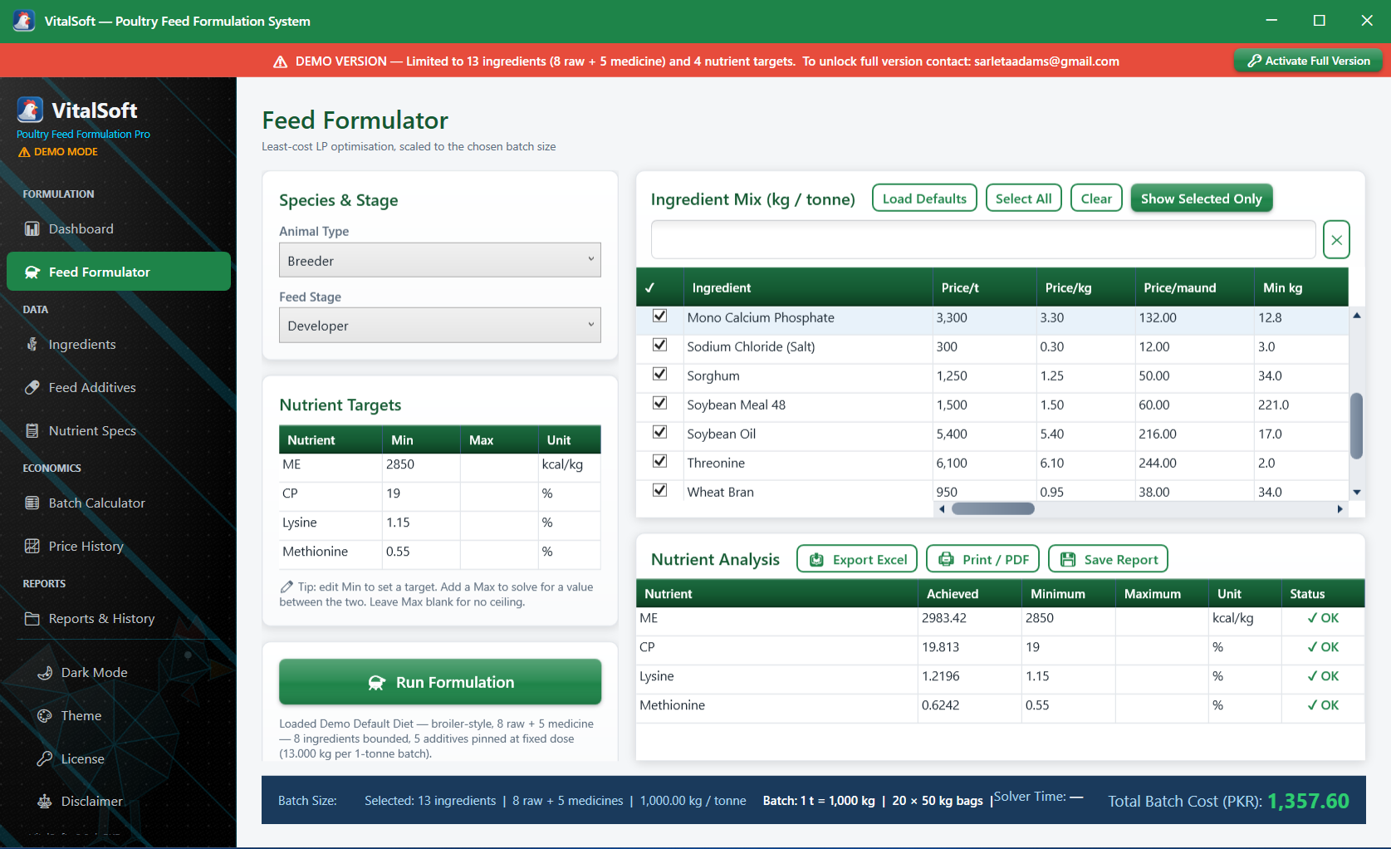The image size is (1391, 849).
Task: Click the chicken icon on Run Formulation
Action: (x=376, y=682)
